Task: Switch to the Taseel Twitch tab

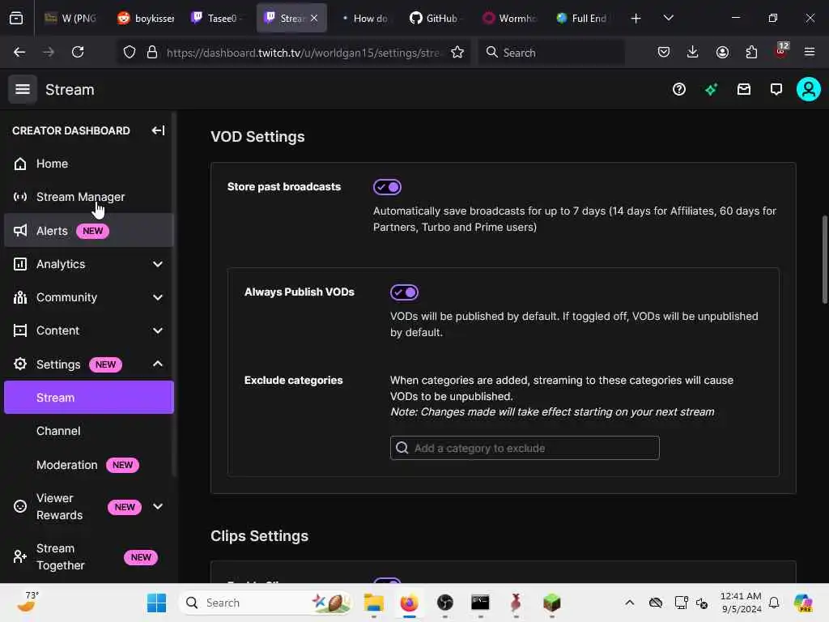Action: [x=217, y=18]
